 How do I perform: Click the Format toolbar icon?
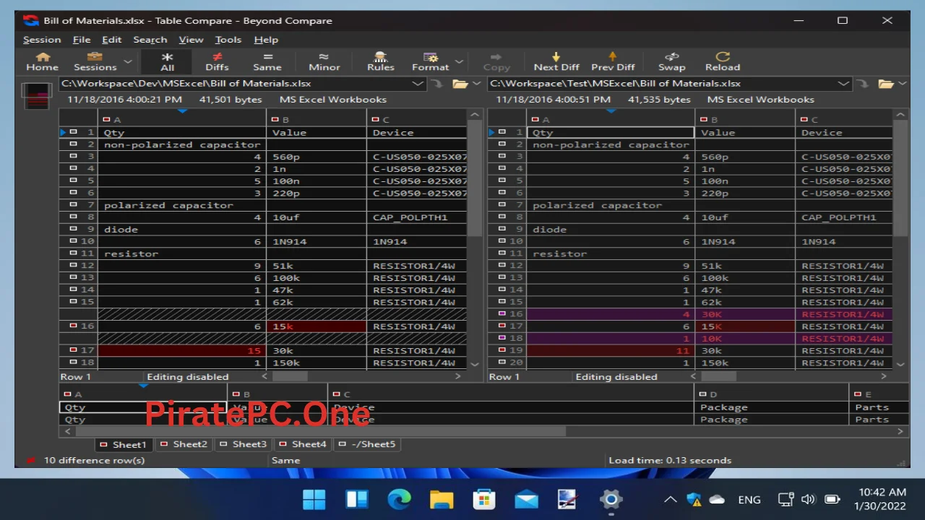point(430,61)
